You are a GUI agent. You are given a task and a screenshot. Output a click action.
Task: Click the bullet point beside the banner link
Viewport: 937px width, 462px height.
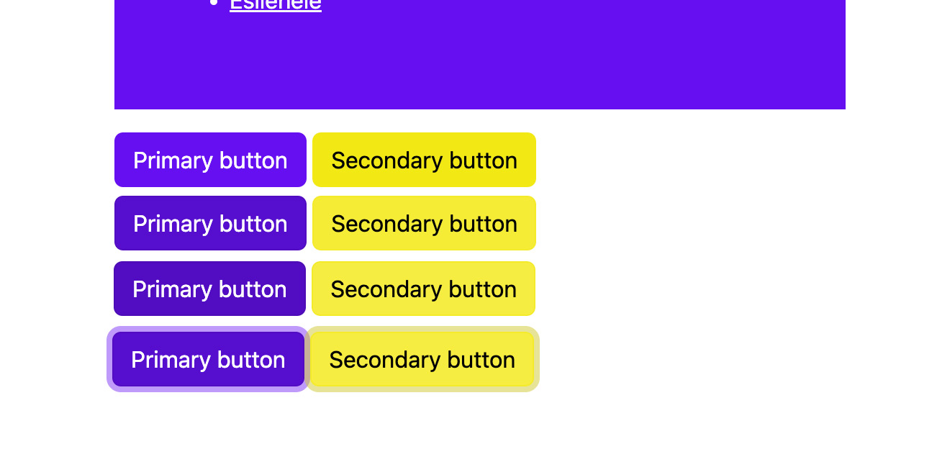pos(213,4)
